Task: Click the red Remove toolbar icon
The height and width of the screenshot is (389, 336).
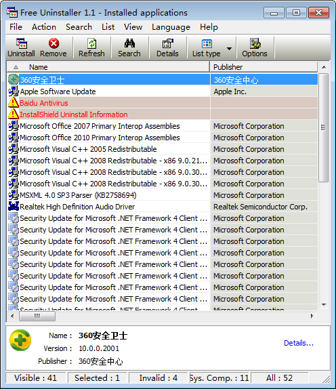Action: tap(54, 43)
